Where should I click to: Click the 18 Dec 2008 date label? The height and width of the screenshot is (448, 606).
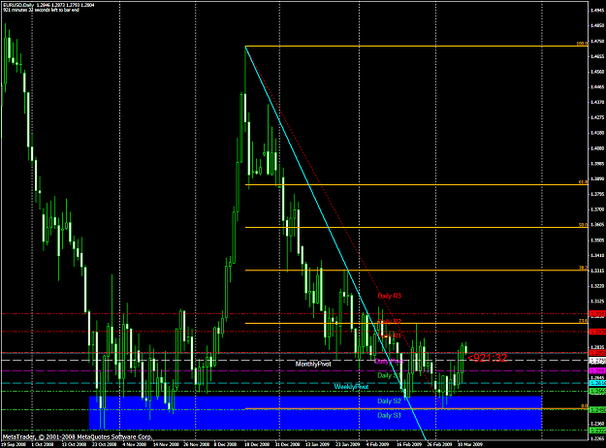pyautogui.click(x=255, y=444)
